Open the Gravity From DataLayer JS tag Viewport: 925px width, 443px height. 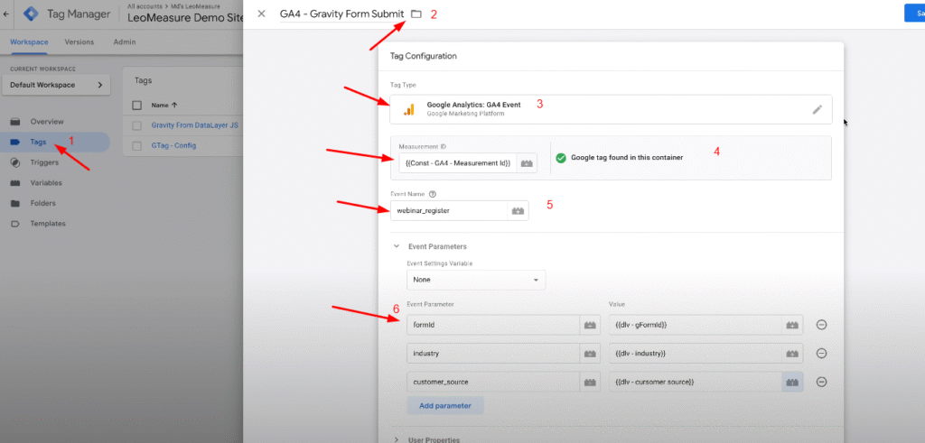[194, 125]
